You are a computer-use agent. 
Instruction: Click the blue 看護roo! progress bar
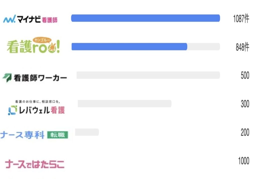pyautogui.click(x=129, y=47)
